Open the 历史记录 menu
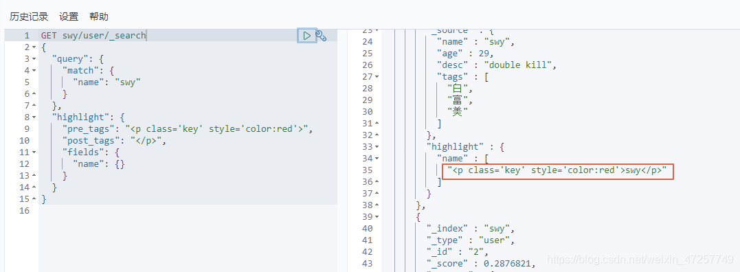Screen dimensions: 740x272 tap(29, 16)
